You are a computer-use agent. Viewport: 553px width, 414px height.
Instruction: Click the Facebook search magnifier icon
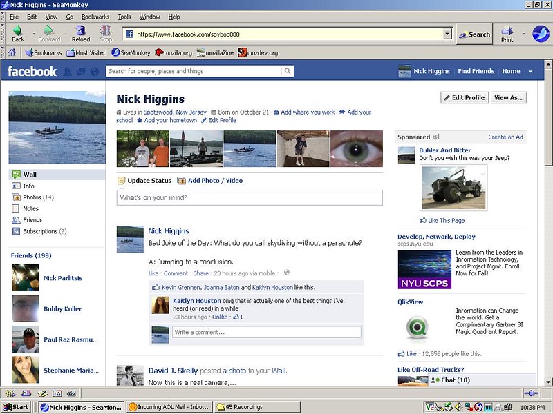pos(287,71)
